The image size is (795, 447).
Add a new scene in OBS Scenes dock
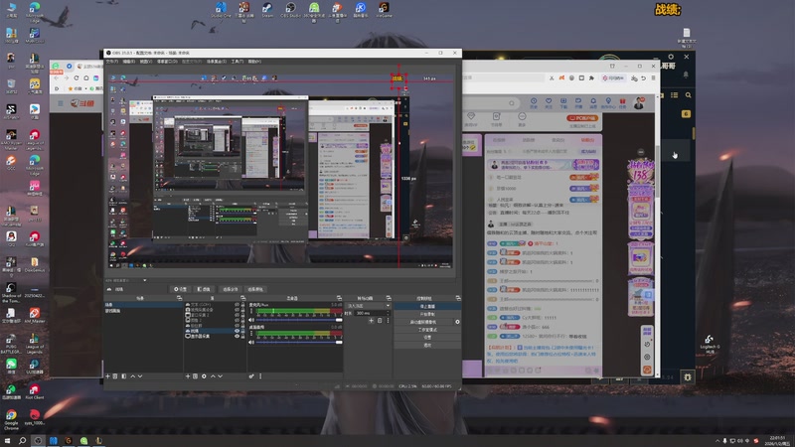point(107,376)
